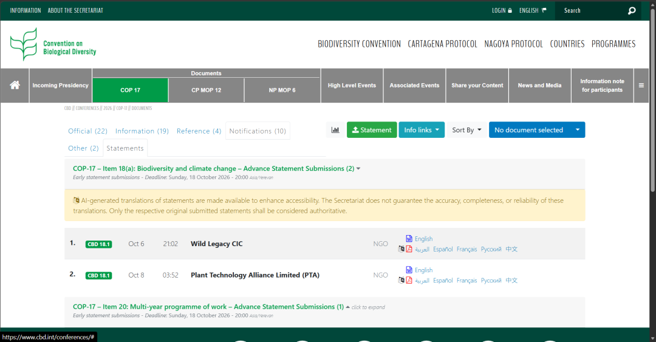Image resolution: width=656 pixels, height=342 pixels.
Task: Open Plant Technology Alliance English statement
Action: point(423,270)
